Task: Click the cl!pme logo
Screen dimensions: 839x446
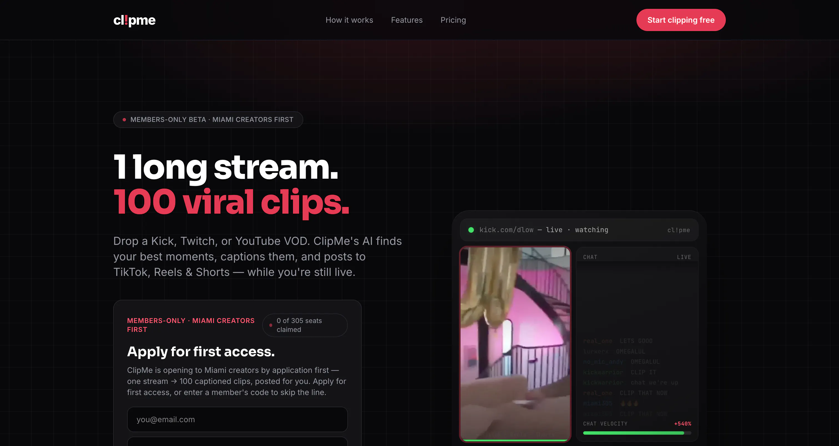Action: coord(134,20)
